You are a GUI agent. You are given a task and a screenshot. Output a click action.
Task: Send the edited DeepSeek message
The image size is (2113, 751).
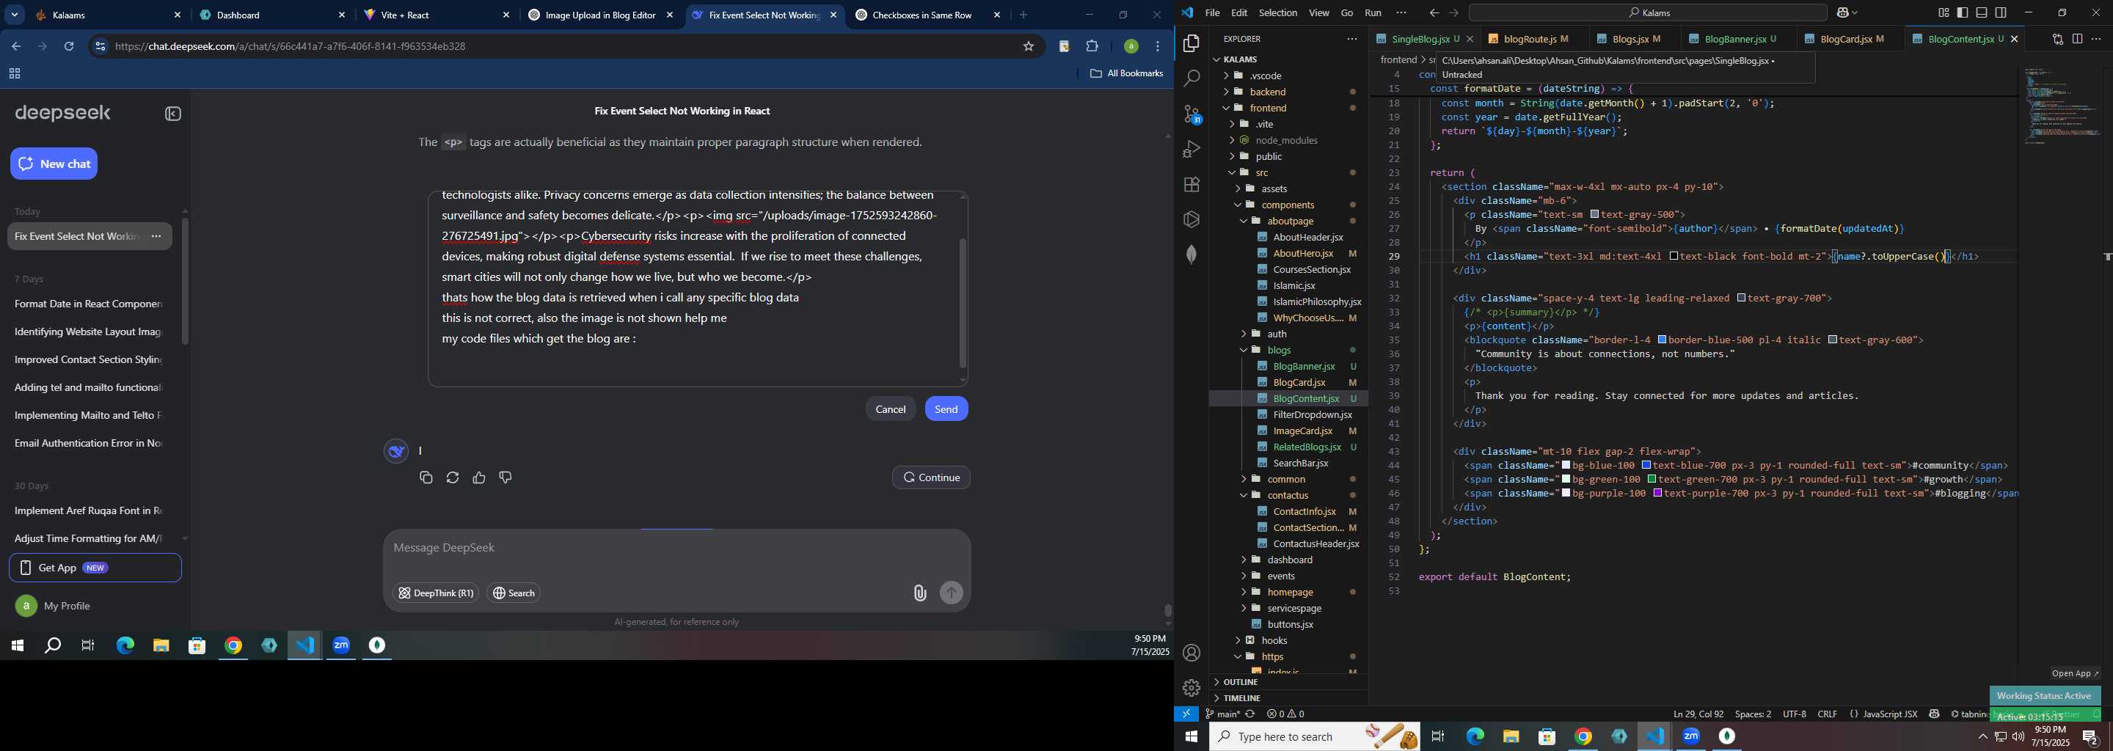(x=946, y=409)
